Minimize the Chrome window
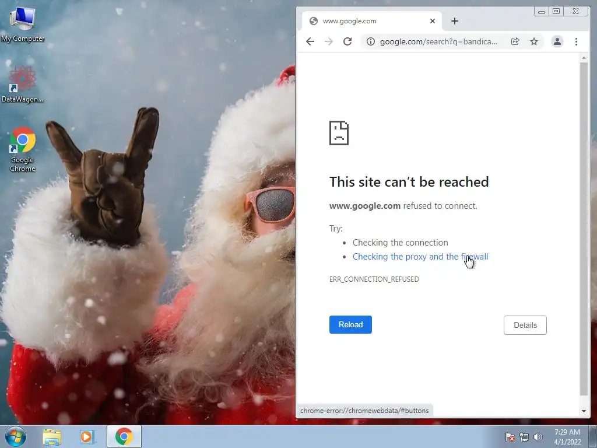 tap(542, 12)
